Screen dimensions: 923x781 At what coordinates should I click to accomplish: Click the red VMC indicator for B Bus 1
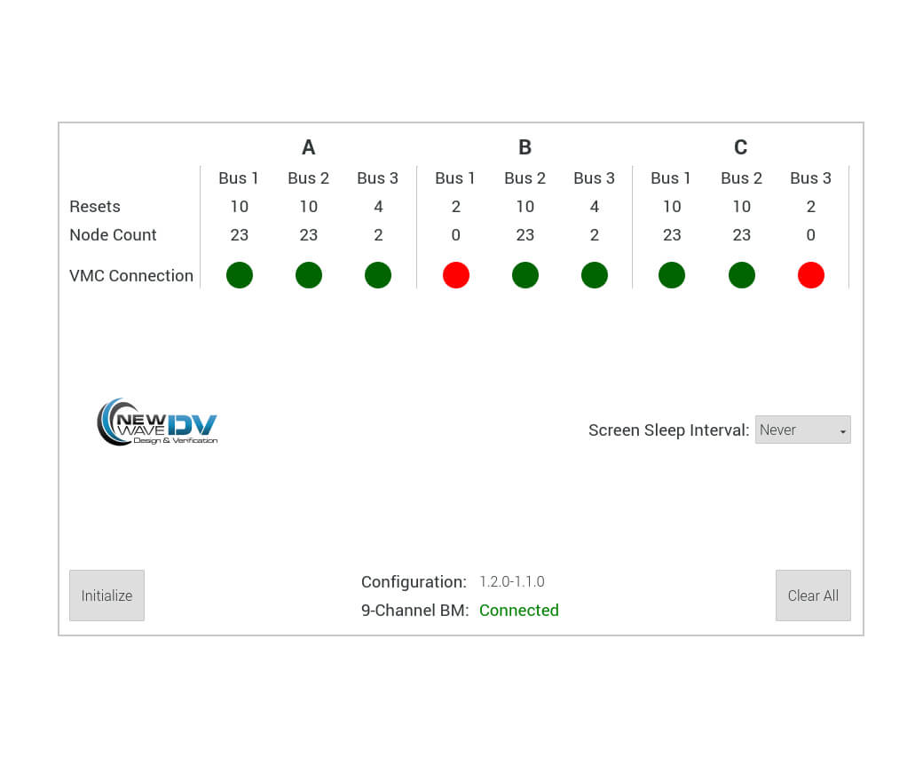click(x=456, y=275)
